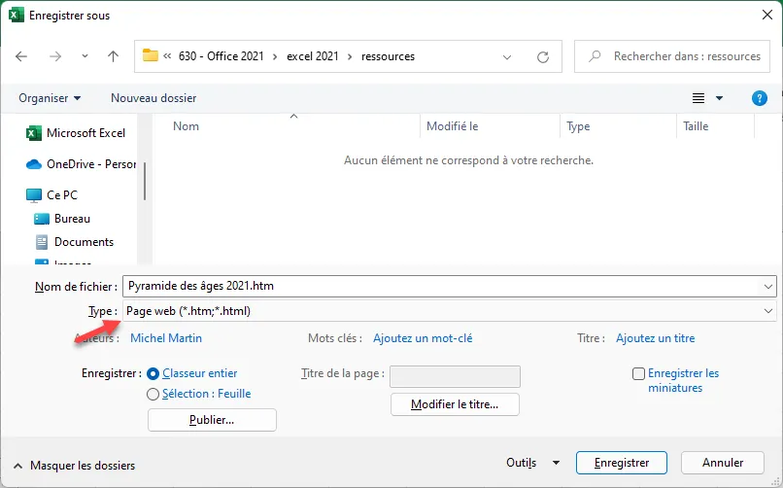Screen dimensions: 783x488
Task: Refresh the ressources folder view
Action: tap(543, 56)
